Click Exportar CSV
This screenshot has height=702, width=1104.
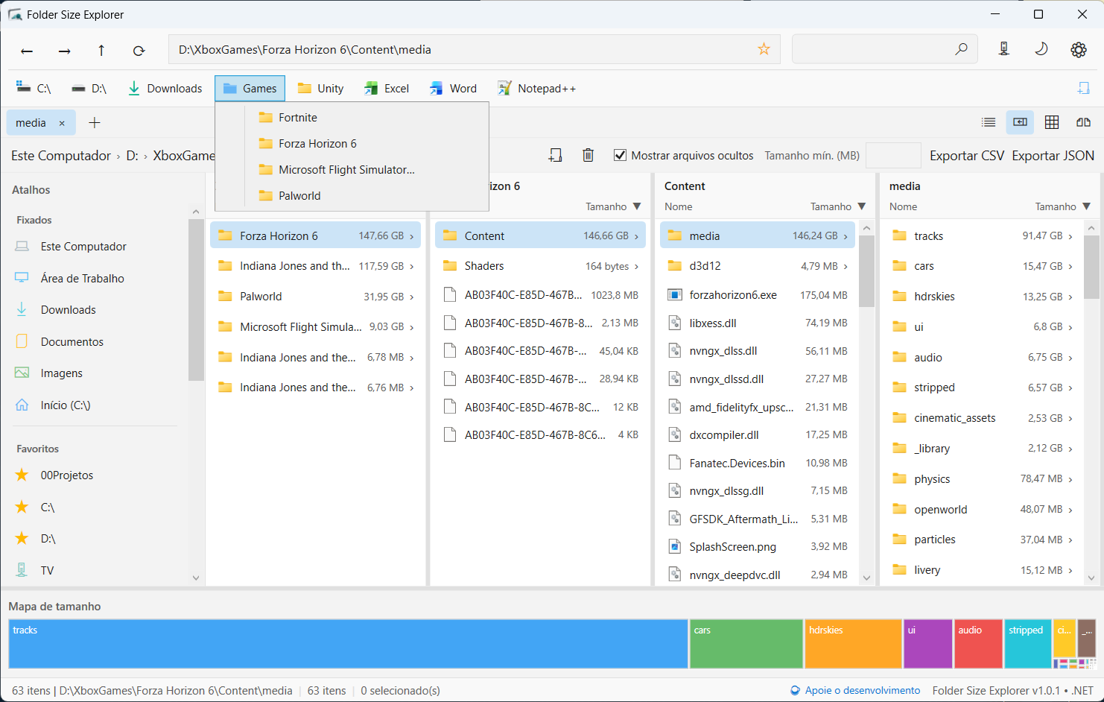pyautogui.click(x=967, y=156)
